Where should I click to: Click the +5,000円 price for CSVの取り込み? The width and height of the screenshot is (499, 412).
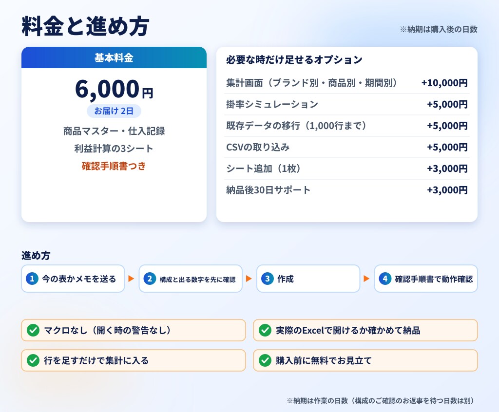click(447, 147)
